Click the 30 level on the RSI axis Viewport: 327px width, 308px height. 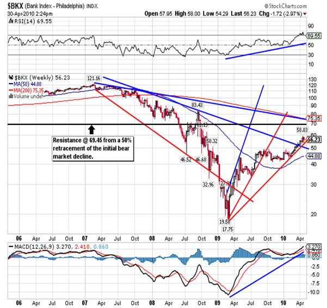coord(311,55)
